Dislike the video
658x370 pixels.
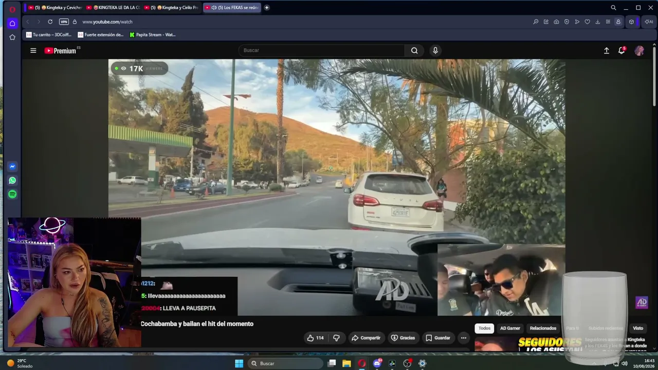[x=336, y=338]
